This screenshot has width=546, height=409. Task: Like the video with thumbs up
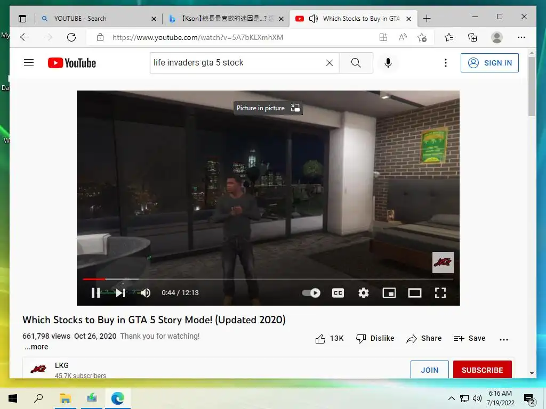click(330, 338)
